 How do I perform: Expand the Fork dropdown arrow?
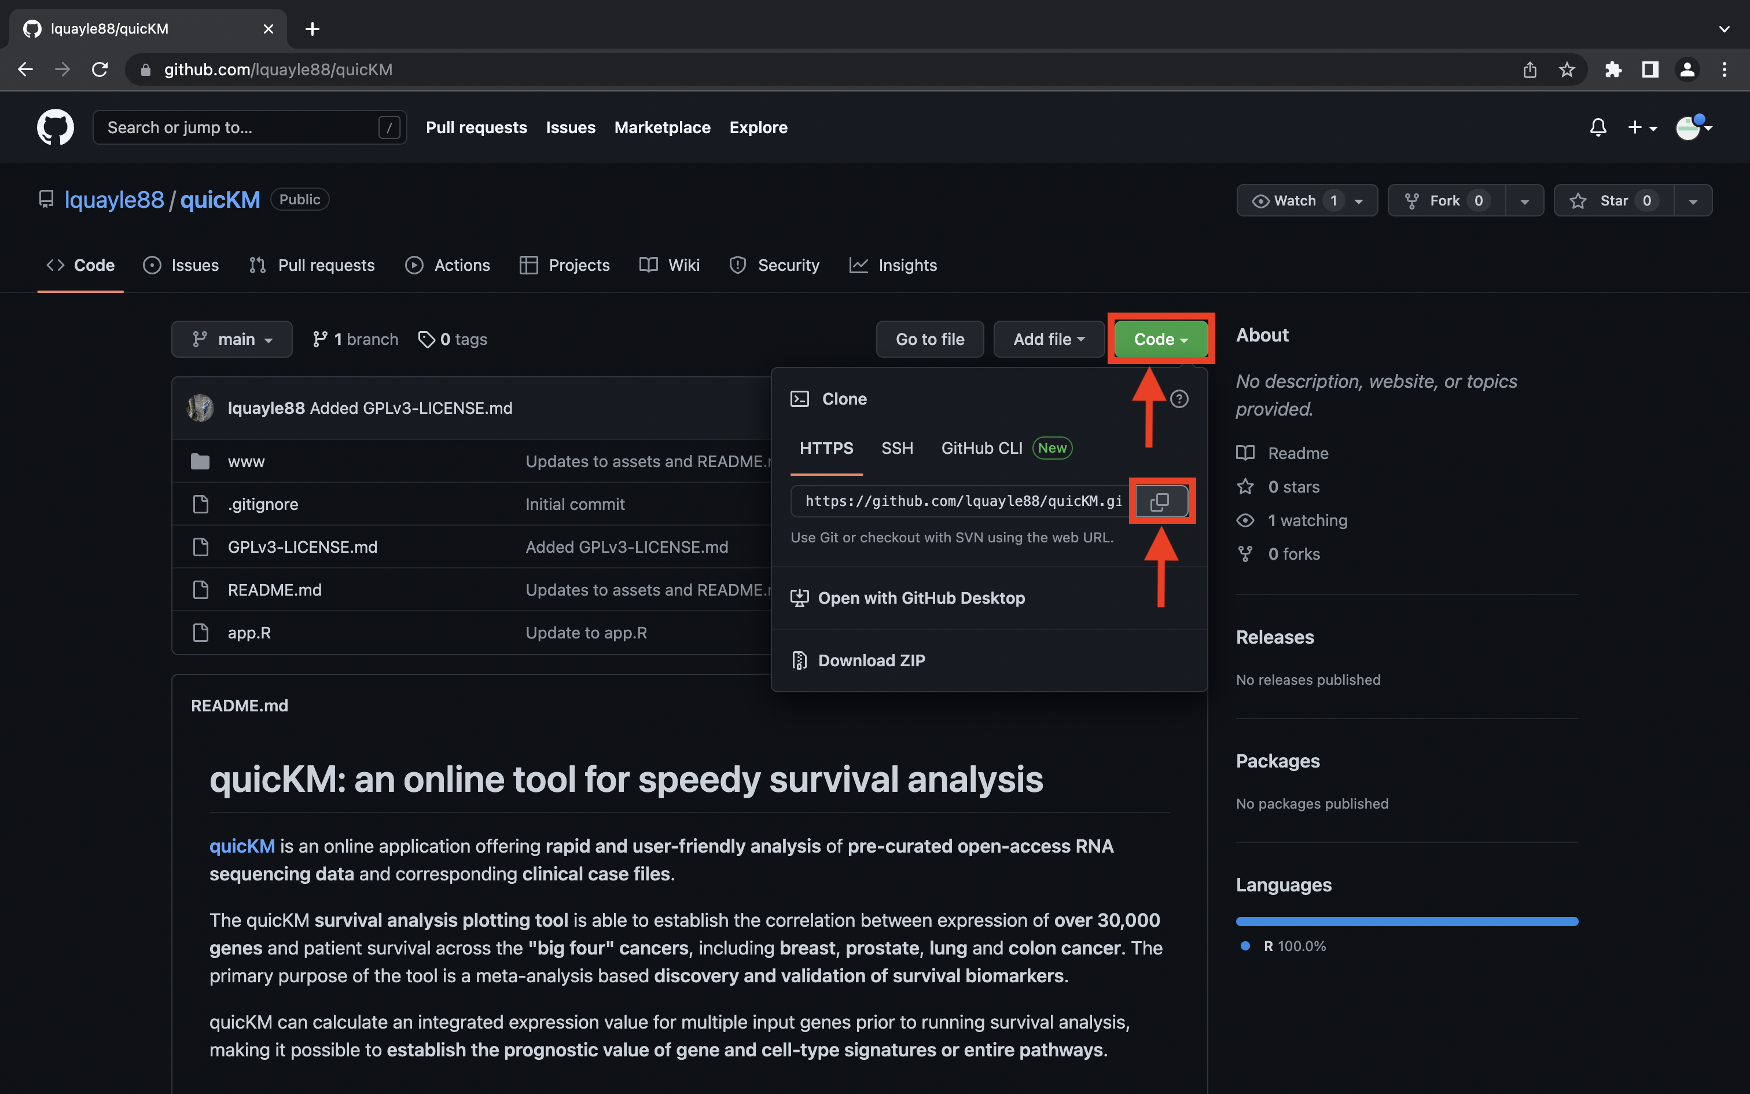[1525, 200]
